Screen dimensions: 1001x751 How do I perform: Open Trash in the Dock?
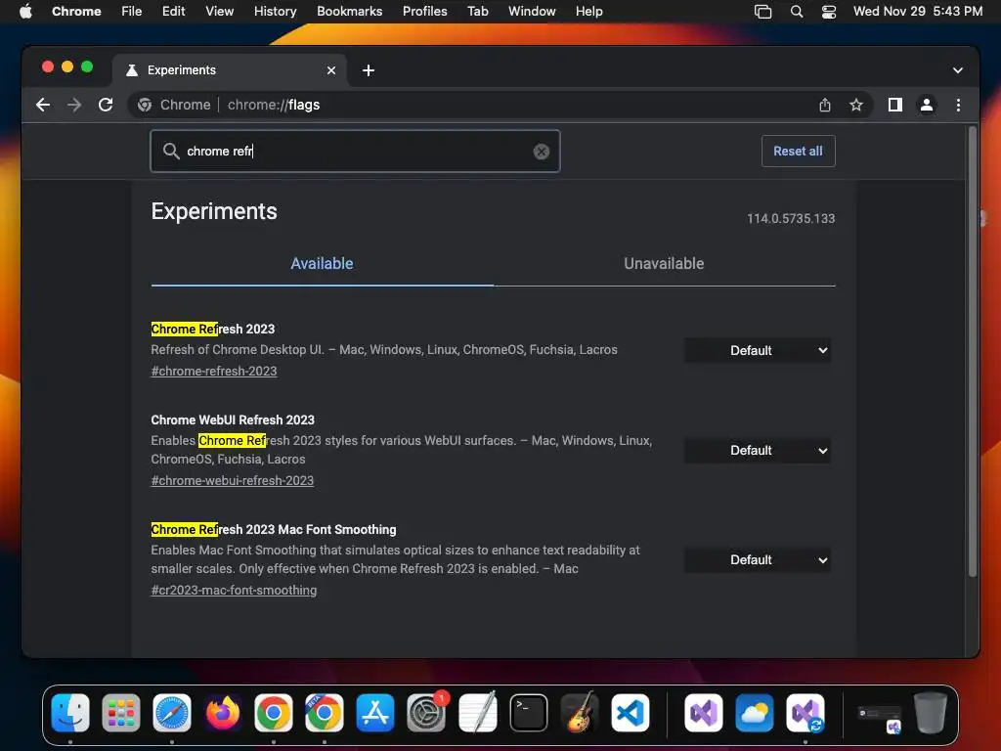931,713
